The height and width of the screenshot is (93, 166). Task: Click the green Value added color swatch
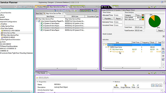coord(143,17)
